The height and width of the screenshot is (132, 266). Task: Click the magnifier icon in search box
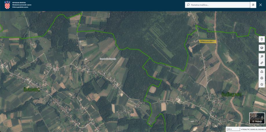[188, 5]
